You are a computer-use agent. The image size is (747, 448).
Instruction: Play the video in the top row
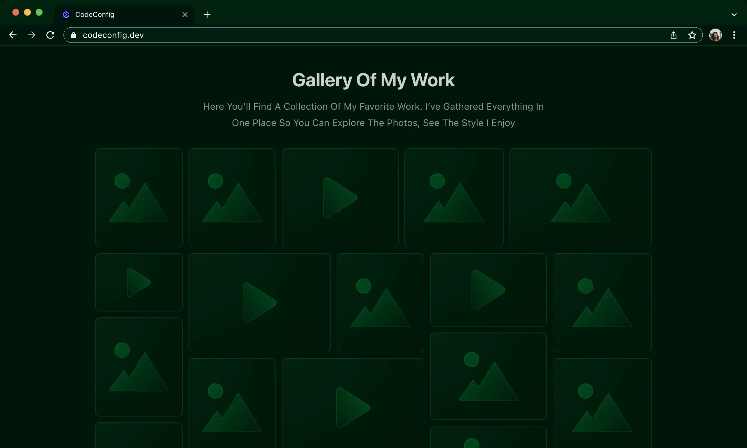pos(340,197)
